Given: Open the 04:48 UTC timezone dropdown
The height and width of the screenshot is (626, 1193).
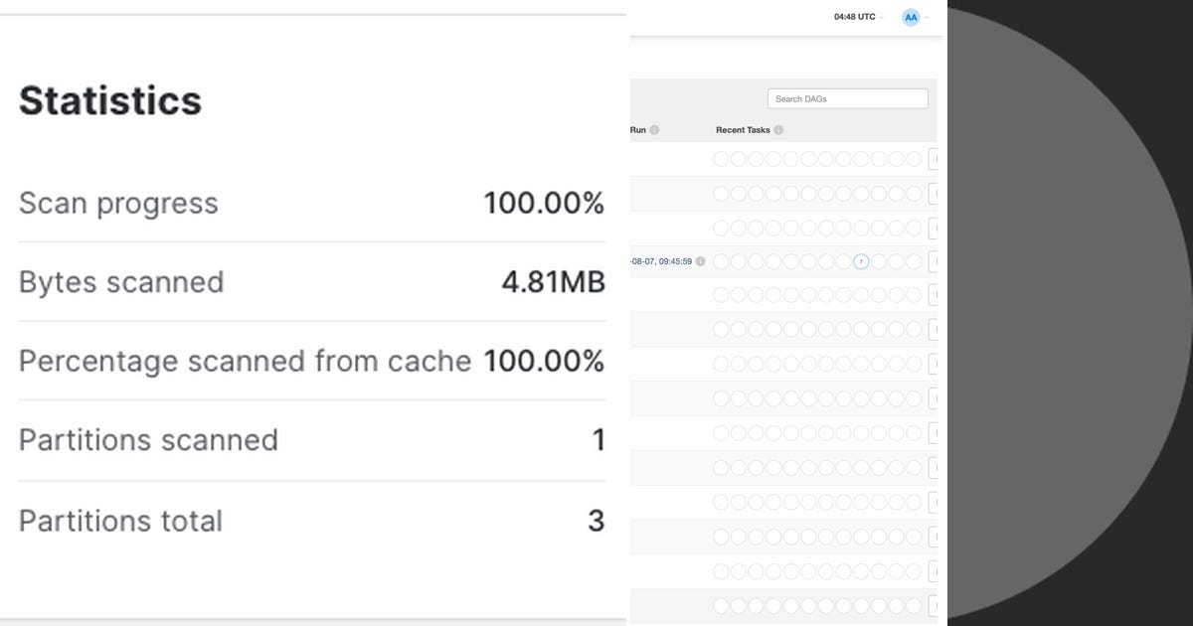Looking at the screenshot, I should click(x=858, y=17).
